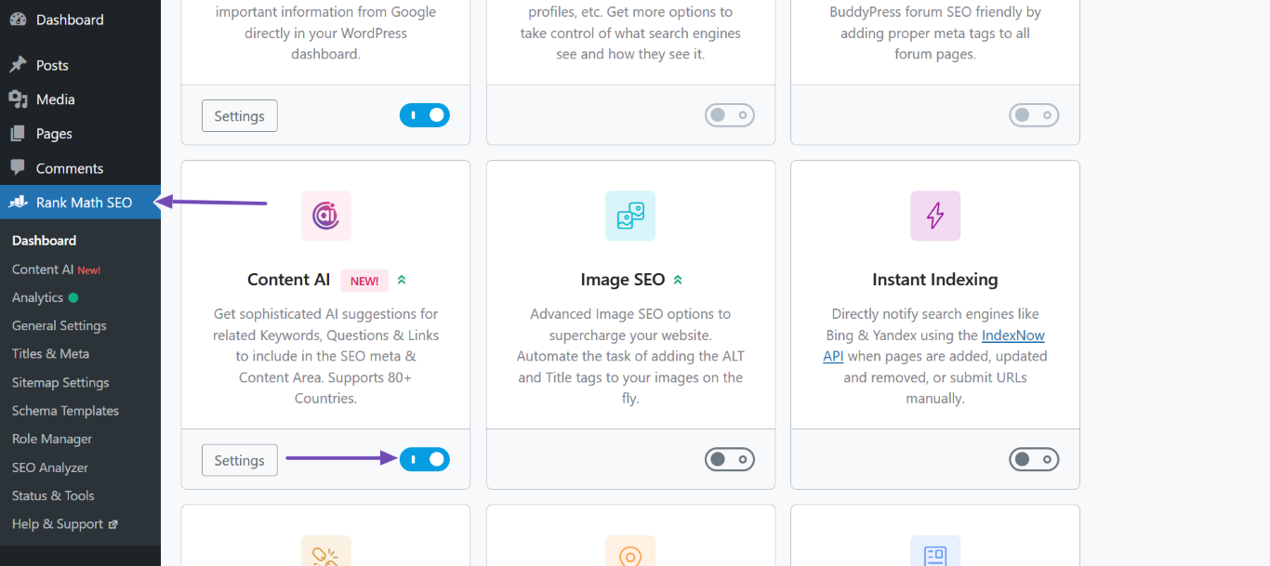Open Sitemap Settings submenu
This screenshot has height=566, width=1270.
click(x=60, y=383)
